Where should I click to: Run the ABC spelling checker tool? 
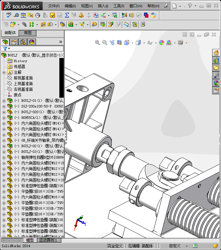point(9,15)
